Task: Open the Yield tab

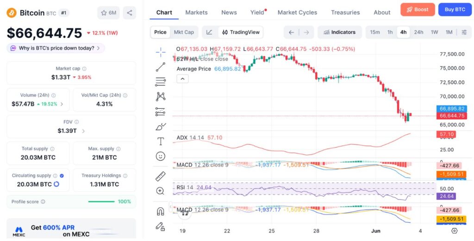Action: click(x=257, y=12)
